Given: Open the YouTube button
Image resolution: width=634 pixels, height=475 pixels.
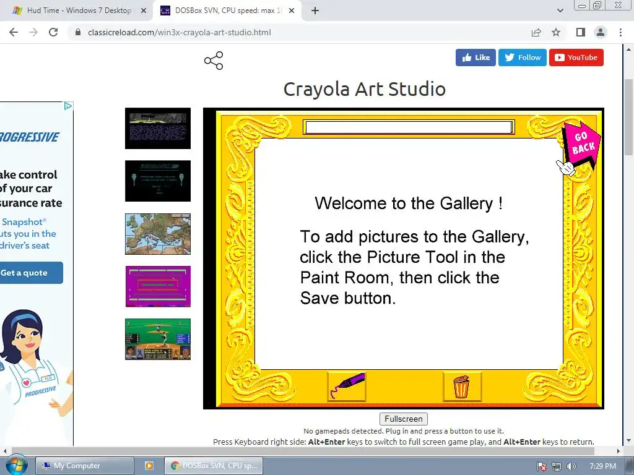Looking at the screenshot, I should point(576,58).
